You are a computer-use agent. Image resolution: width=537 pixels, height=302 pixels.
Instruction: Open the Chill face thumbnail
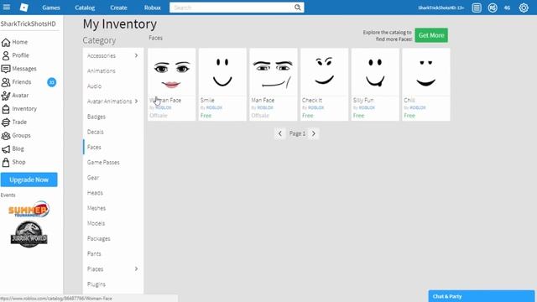pos(426,72)
